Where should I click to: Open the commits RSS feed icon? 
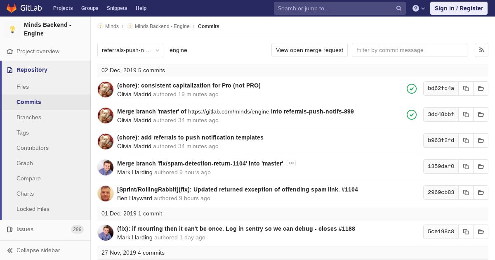[x=481, y=50]
